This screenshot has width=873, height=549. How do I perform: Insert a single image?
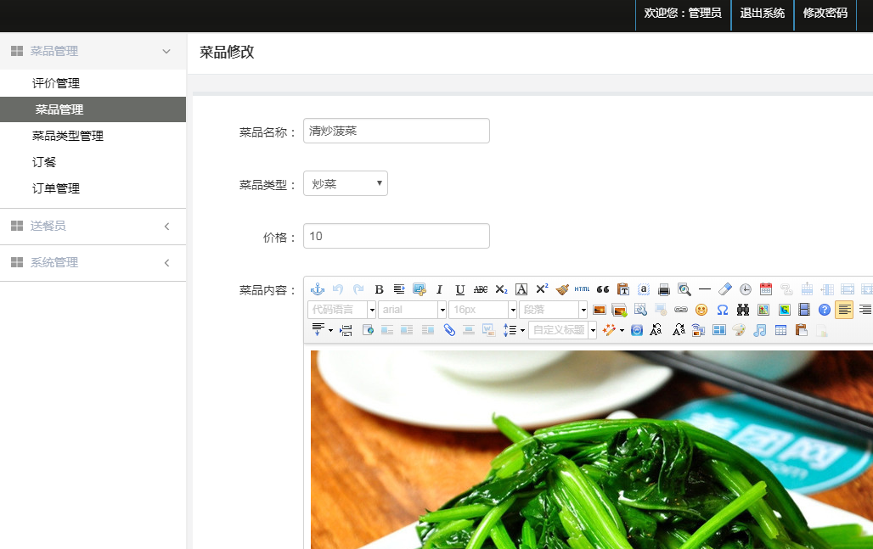tap(600, 310)
